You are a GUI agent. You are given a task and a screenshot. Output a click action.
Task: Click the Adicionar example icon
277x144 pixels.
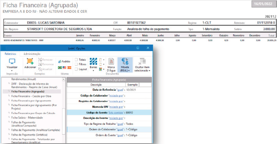pyautogui.click(x=30, y=61)
